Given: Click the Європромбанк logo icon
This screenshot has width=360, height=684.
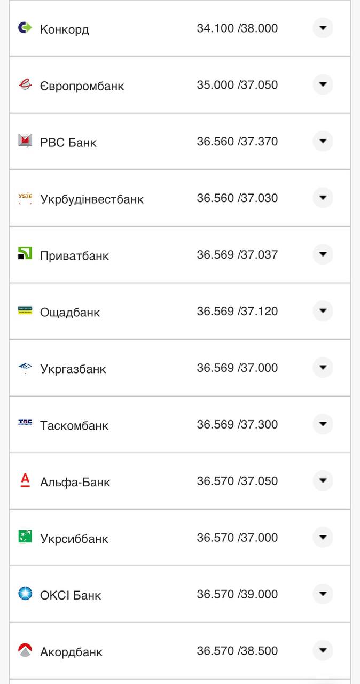Looking at the screenshot, I should click(x=25, y=84).
